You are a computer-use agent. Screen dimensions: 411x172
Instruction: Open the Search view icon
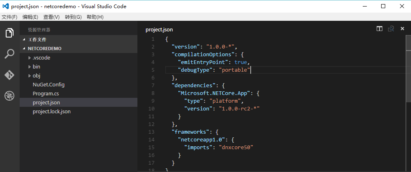click(x=9, y=54)
